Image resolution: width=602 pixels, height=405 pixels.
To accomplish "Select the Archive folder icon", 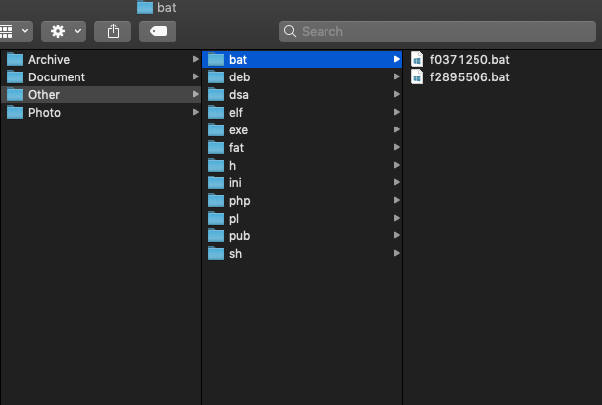I will click(15, 59).
